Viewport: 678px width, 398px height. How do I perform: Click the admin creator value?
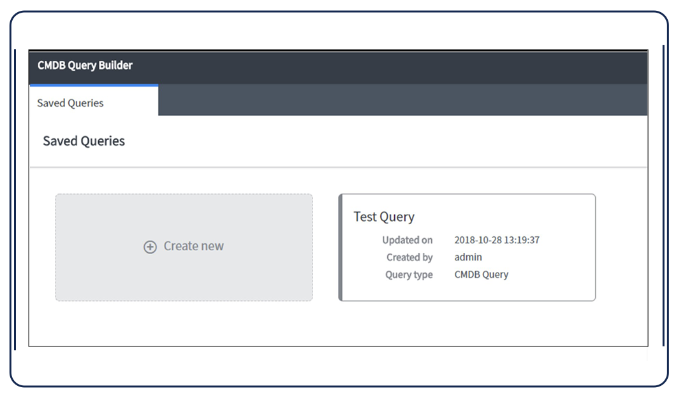click(x=468, y=257)
